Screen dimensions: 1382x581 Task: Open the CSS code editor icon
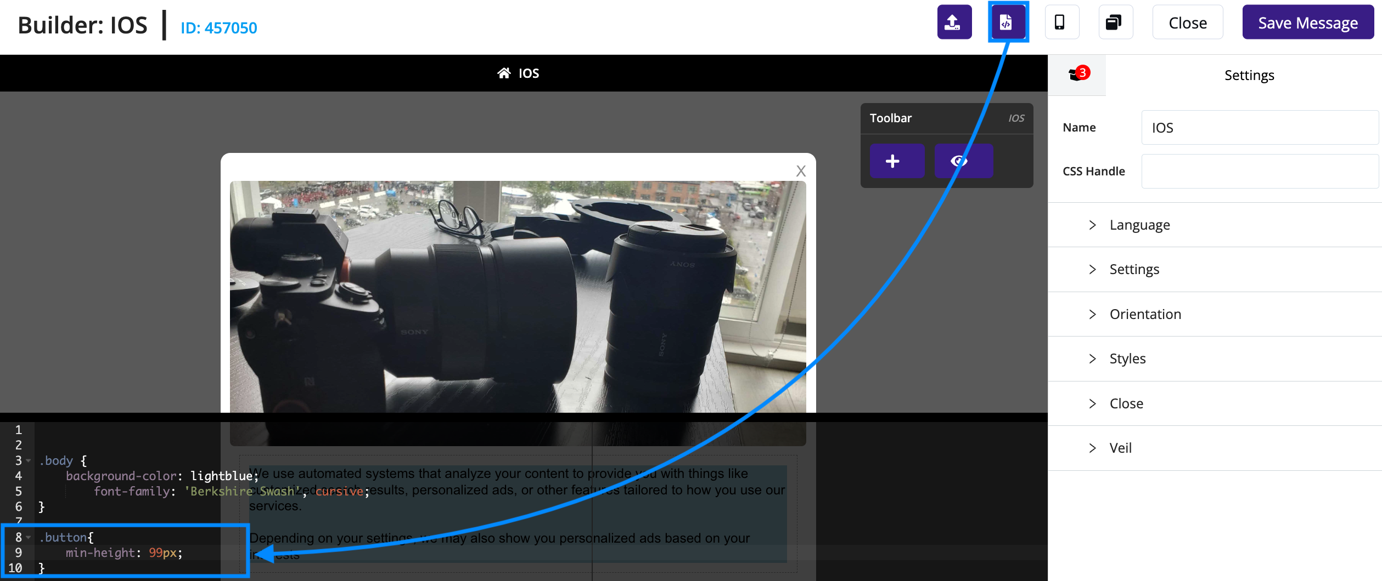point(1008,22)
